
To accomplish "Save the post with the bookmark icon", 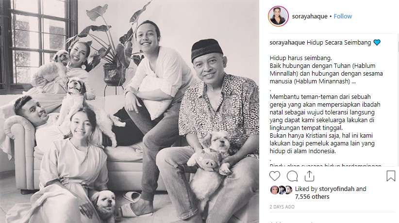I will [391, 176].
